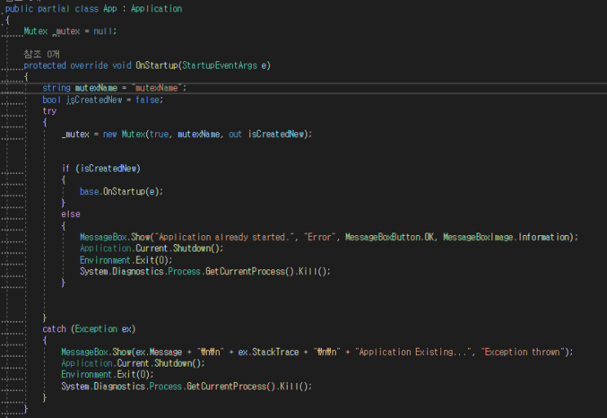Click 'MessageBoxButton.OK' argument
The height and width of the screenshot is (418, 607).
point(390,237)
